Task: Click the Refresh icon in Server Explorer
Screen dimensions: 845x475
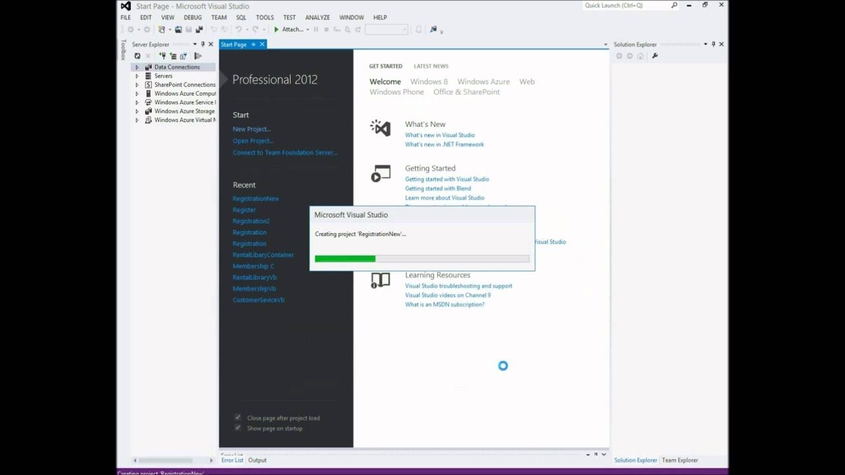Action: (137, 55)
